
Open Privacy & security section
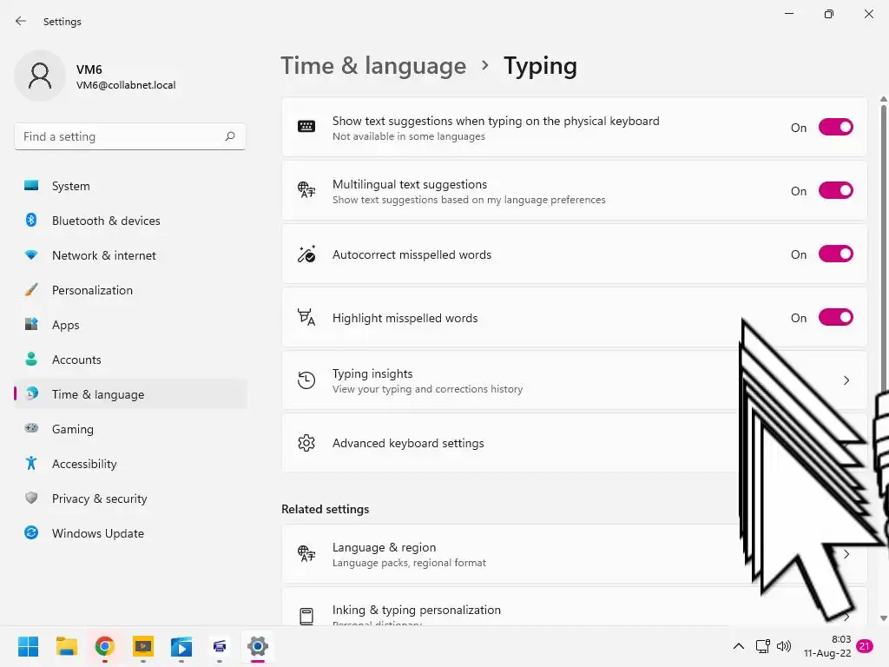click(130, 499)
